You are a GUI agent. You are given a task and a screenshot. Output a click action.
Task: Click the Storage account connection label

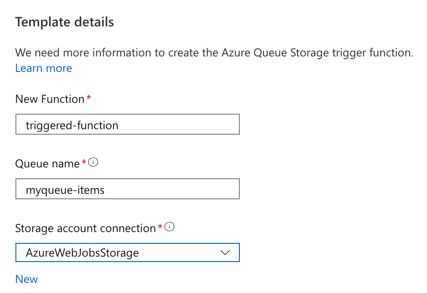pos(85,228)
